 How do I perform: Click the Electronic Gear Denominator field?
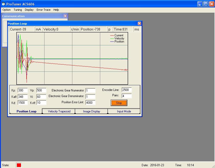tap(90, 97)
